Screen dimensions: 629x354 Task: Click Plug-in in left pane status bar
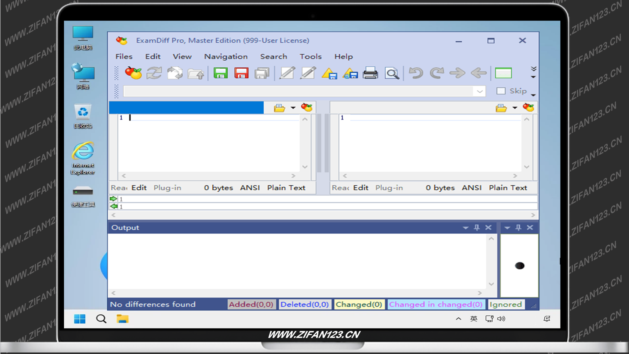pyautogui.click(x=167, y=188)
